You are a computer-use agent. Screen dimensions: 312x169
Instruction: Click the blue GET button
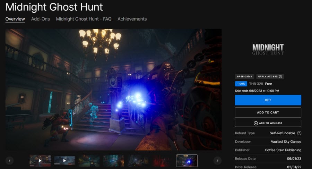pyautogui.click(x=268, y=100)
